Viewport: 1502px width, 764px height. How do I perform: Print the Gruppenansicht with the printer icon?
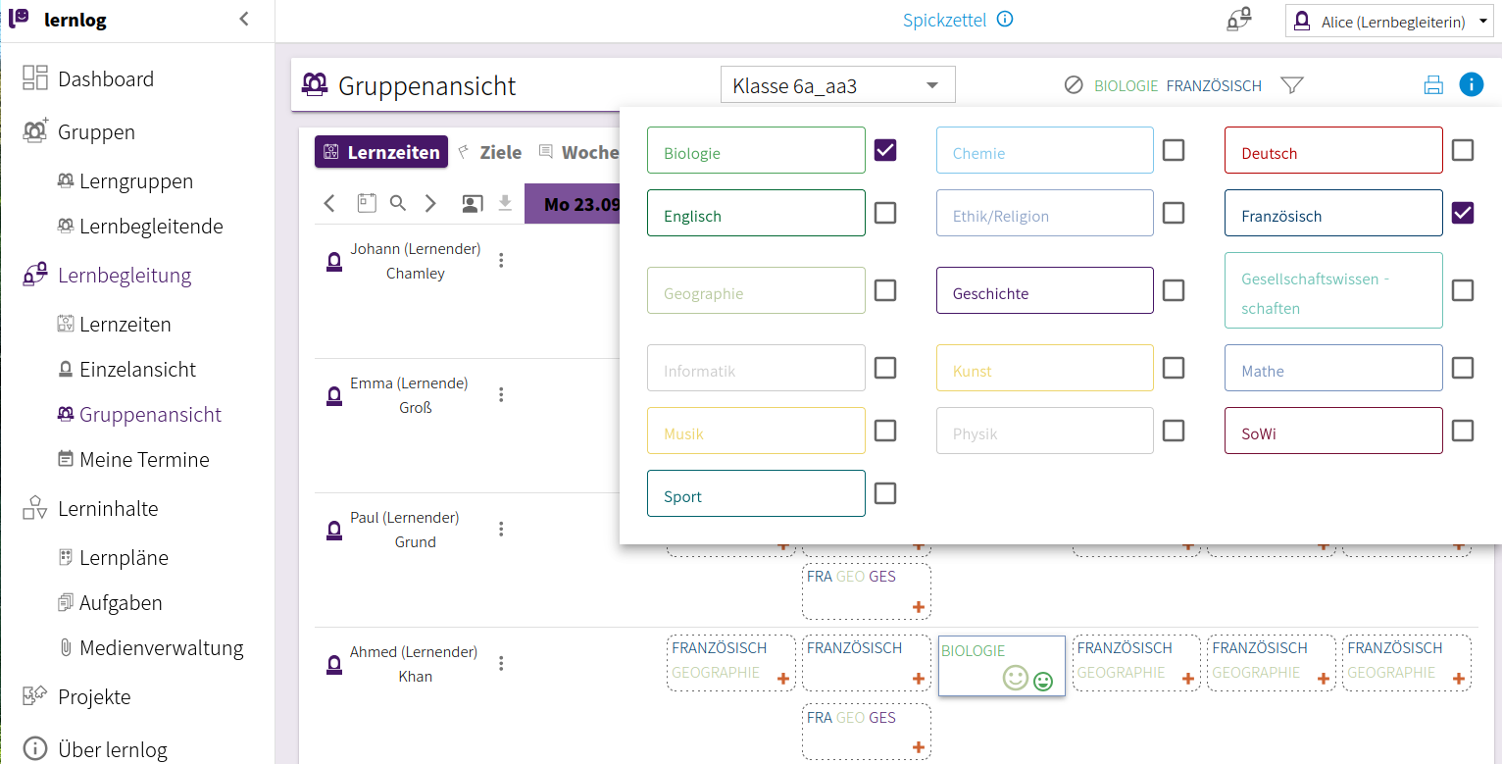tap(1433, 85)
